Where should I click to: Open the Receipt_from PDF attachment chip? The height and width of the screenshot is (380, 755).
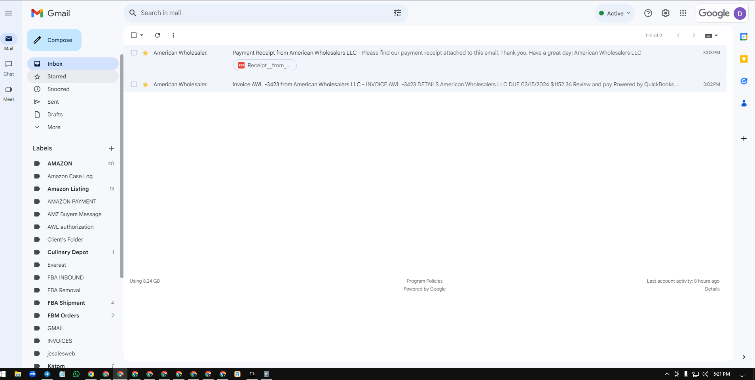tap(265, 65)
